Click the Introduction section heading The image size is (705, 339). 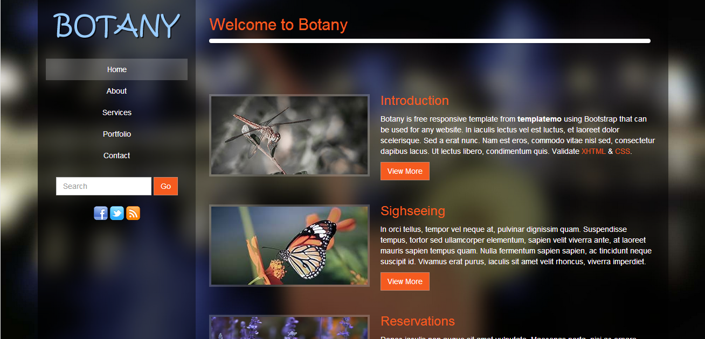click(x=414, y=101)
